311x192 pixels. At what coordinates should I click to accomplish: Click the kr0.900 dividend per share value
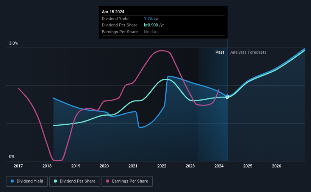(151, 25)
